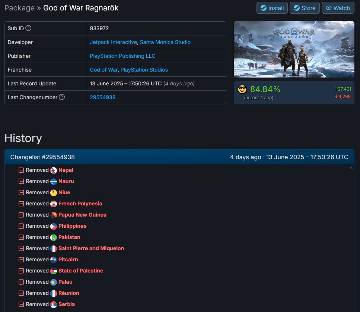Click the positive reviews count 27,421
Screen dimensions: 360x312
343,89
